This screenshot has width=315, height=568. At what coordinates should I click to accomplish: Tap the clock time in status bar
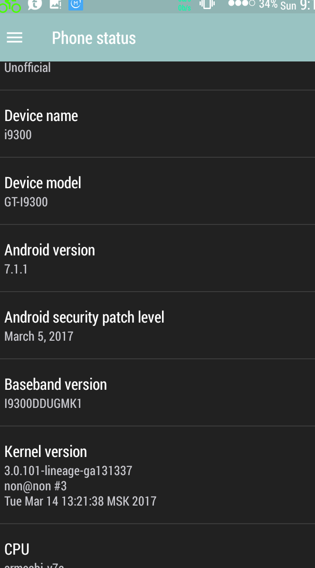point(307,5)
